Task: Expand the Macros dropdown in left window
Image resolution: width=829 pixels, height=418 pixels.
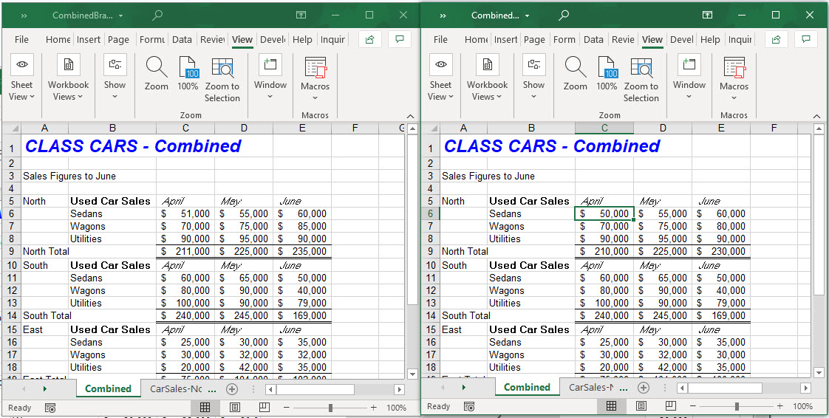Action: 315,76
